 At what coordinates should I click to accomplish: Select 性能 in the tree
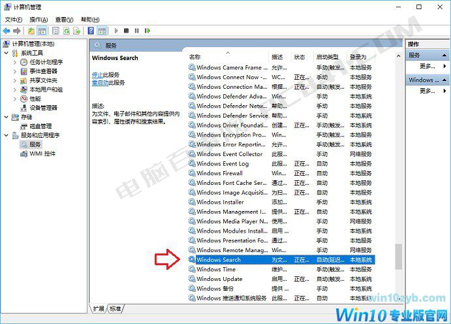35,99
